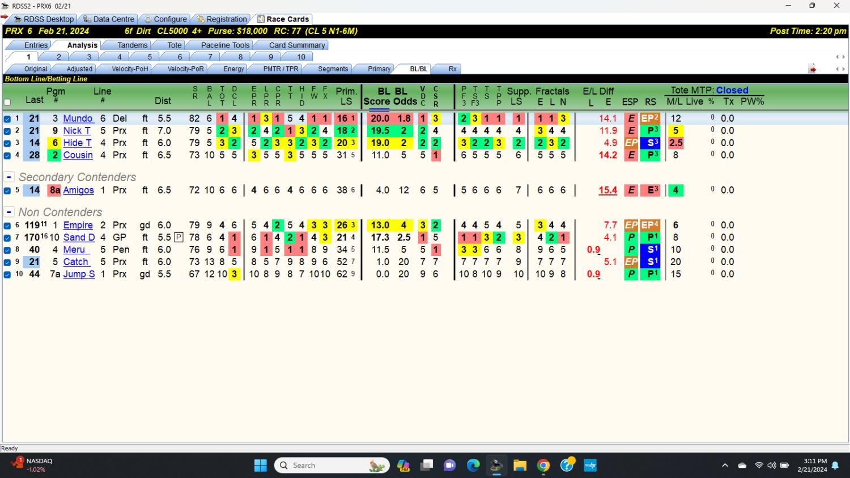Click the Data Centre tab icon

pos(87,19)
